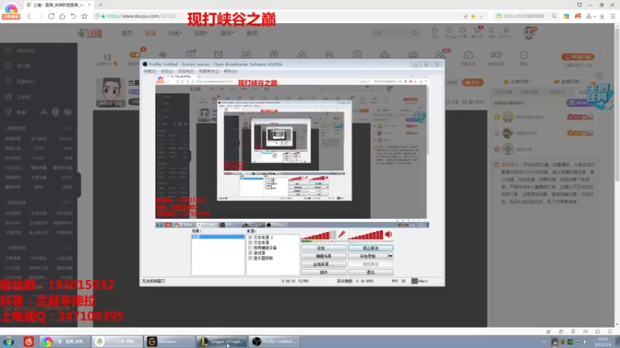The image size is (620, 348).
Task: Open the 直播 tab in Douyu nav
Action: point(150,33)
